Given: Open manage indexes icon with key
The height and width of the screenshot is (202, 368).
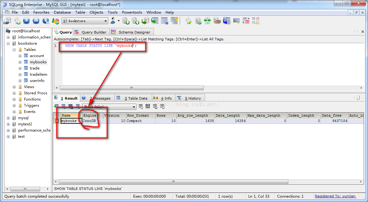Looking at the screenshot, I should tap(175, 21).
